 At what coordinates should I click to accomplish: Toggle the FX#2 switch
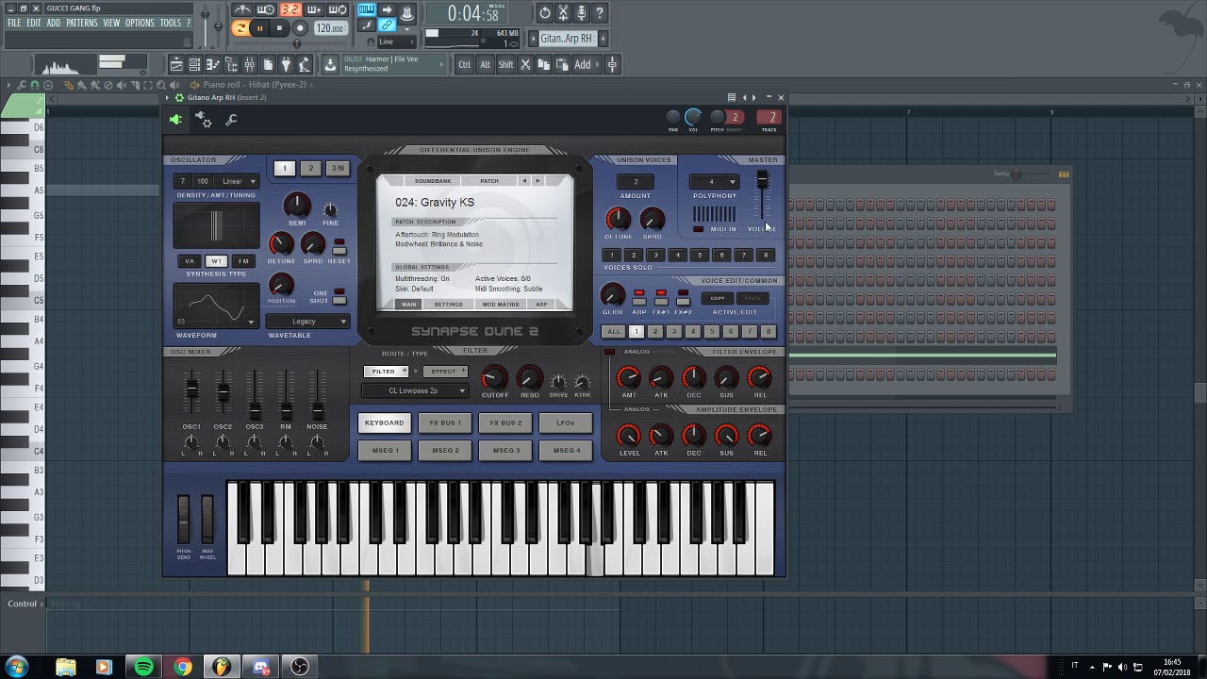(683, 302)
